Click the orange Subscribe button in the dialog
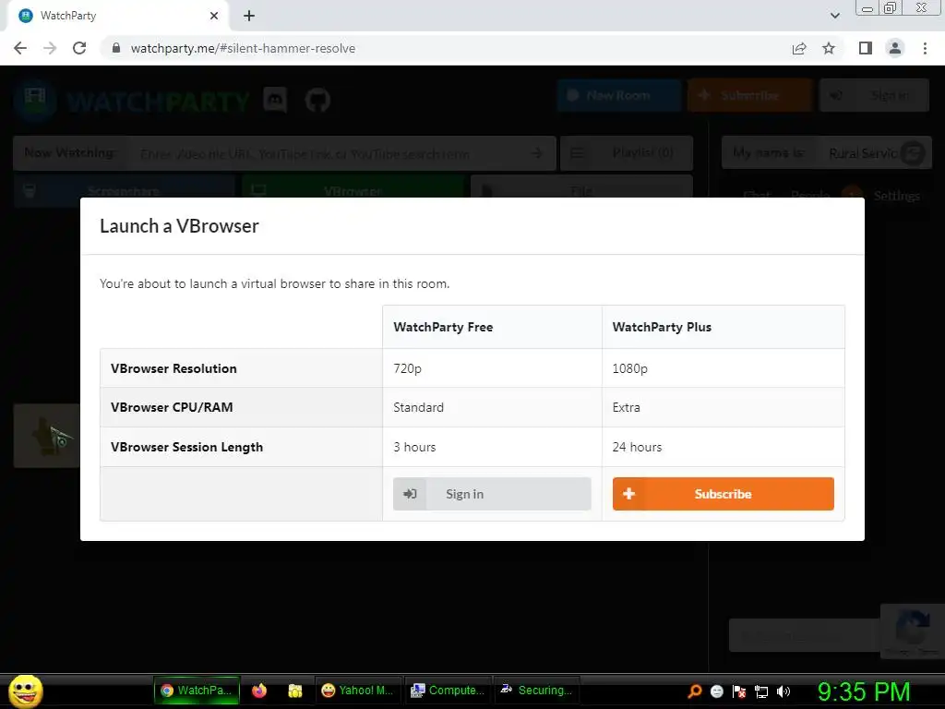 [x=724, y=494]
